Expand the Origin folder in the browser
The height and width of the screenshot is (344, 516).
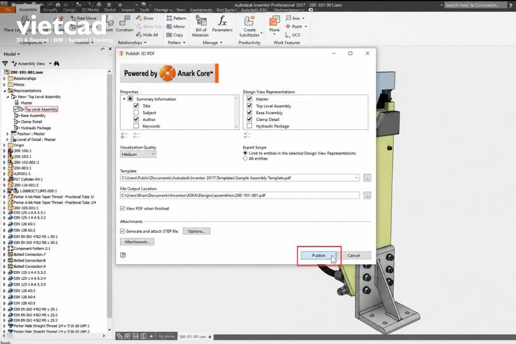click(x=4, y=145)
